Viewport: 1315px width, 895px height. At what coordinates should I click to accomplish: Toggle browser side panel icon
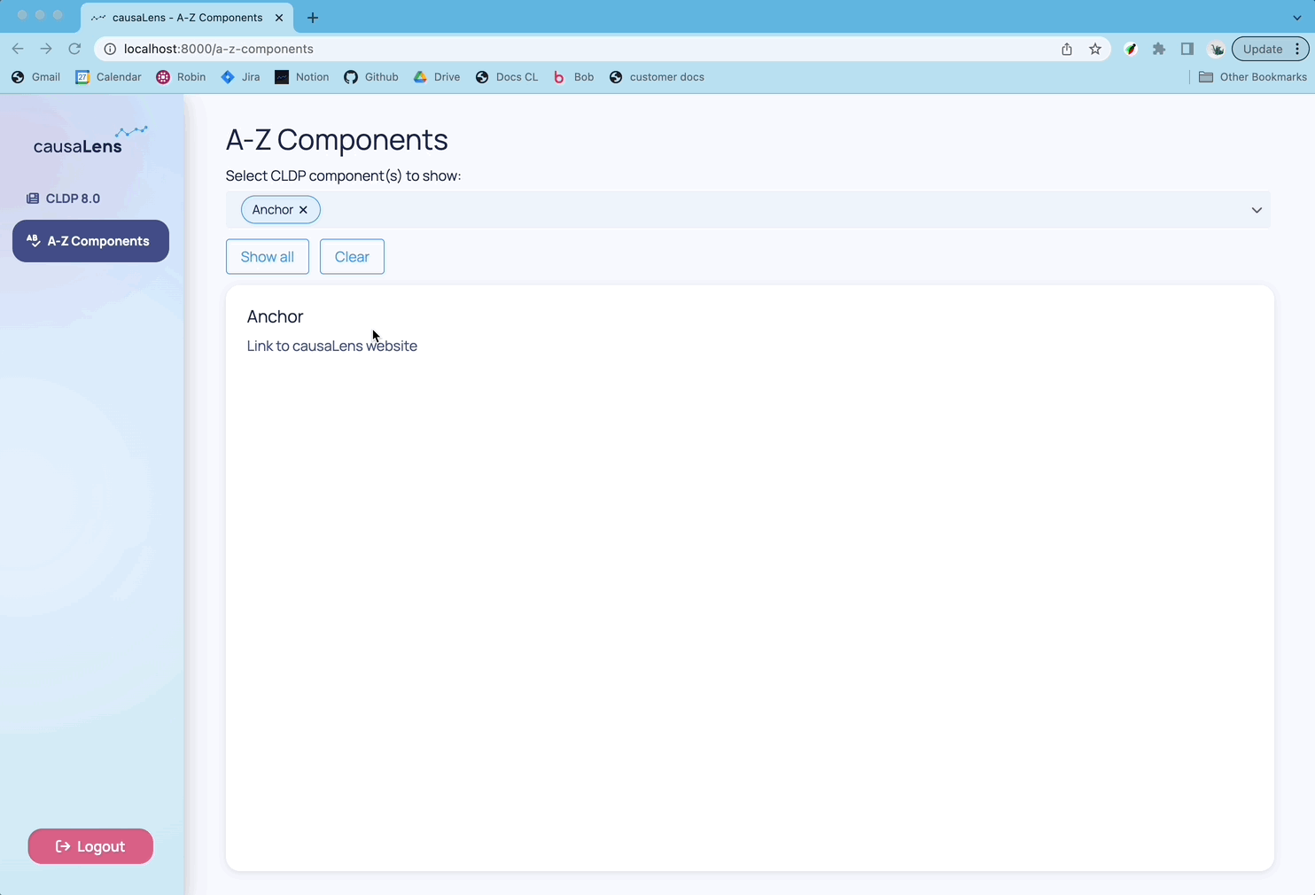click(1187, 49)
